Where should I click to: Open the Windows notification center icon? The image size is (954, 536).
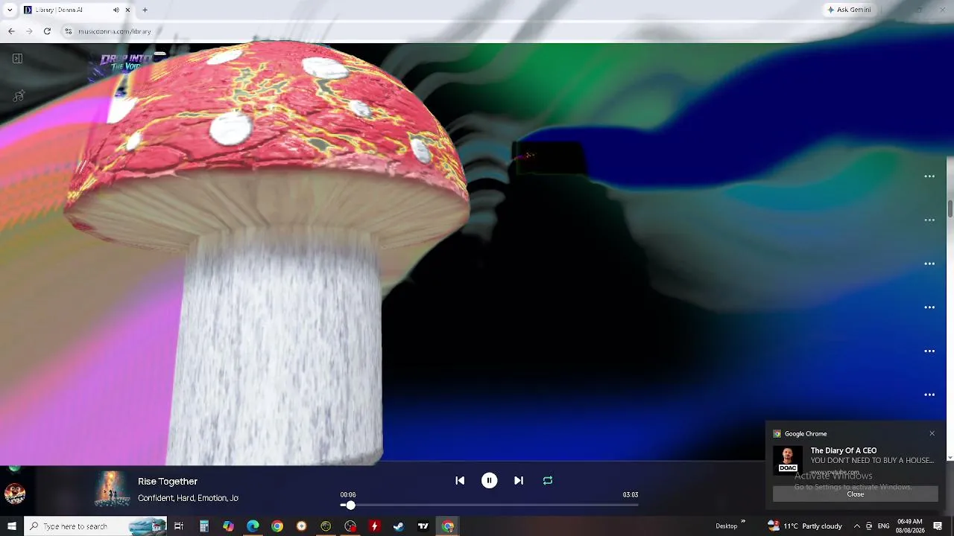click(x=938, y=526)
